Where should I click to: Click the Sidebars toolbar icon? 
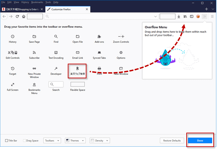[192, 17]
